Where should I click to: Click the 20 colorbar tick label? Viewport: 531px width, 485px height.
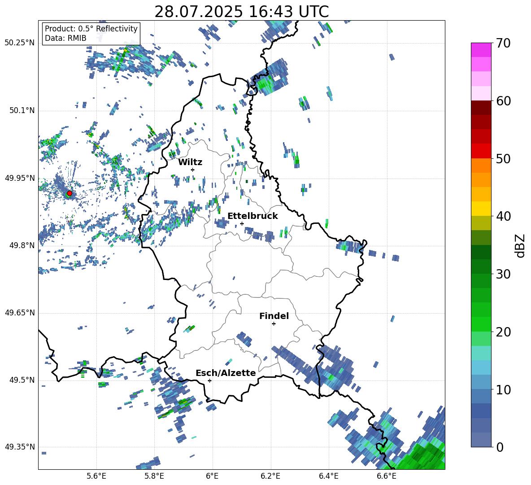503,332
